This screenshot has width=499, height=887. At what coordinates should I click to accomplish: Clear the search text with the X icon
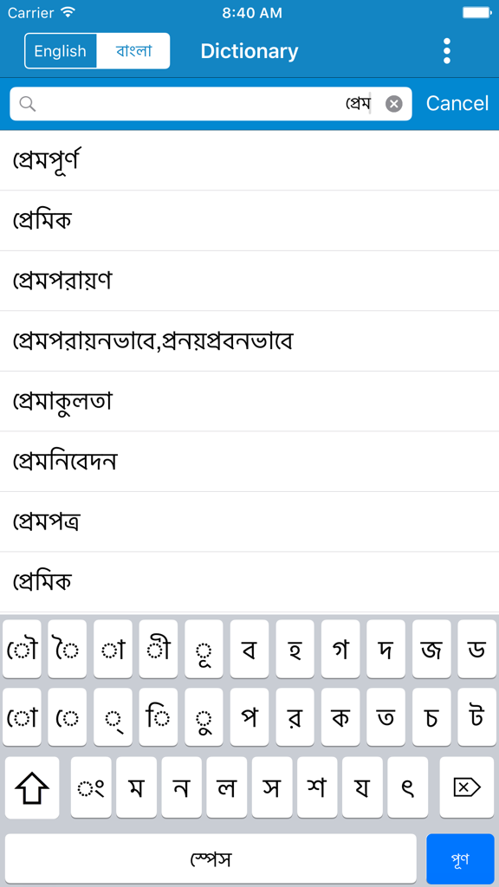394,103
